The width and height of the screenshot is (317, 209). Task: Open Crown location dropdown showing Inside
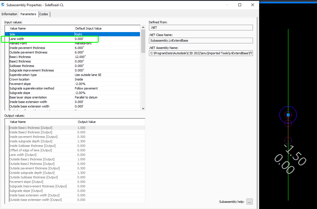click(x=107, y=79)
